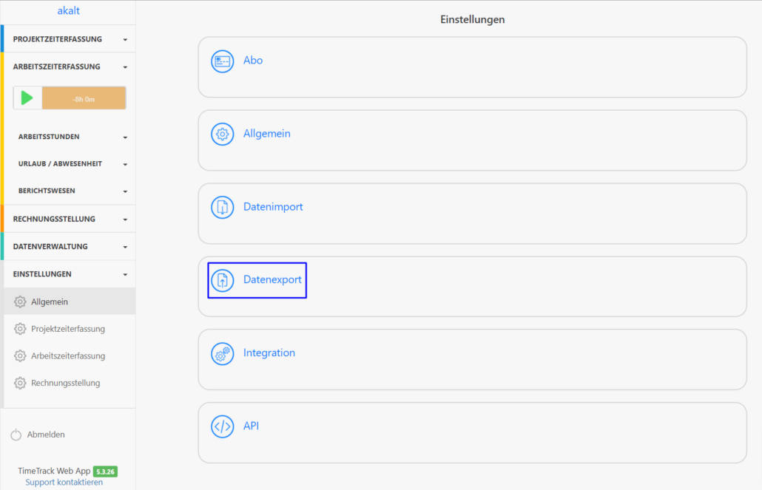Click the Support kontaktieren link
762x490 pixels.
[64, 483]
